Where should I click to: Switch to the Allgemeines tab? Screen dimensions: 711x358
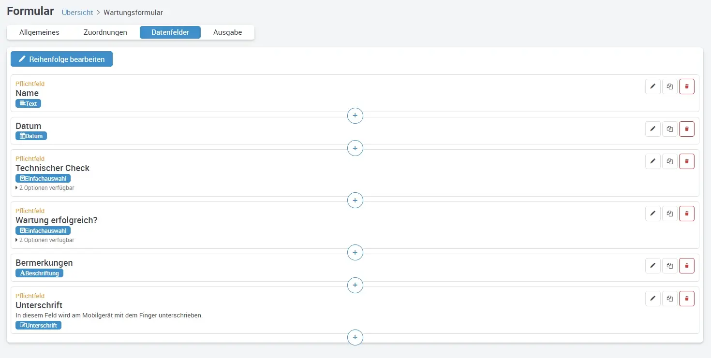tap(39, 32)
